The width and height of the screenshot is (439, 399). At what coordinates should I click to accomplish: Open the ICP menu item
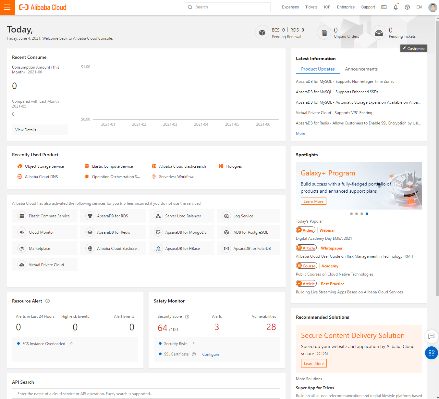[x=327, y=7]
